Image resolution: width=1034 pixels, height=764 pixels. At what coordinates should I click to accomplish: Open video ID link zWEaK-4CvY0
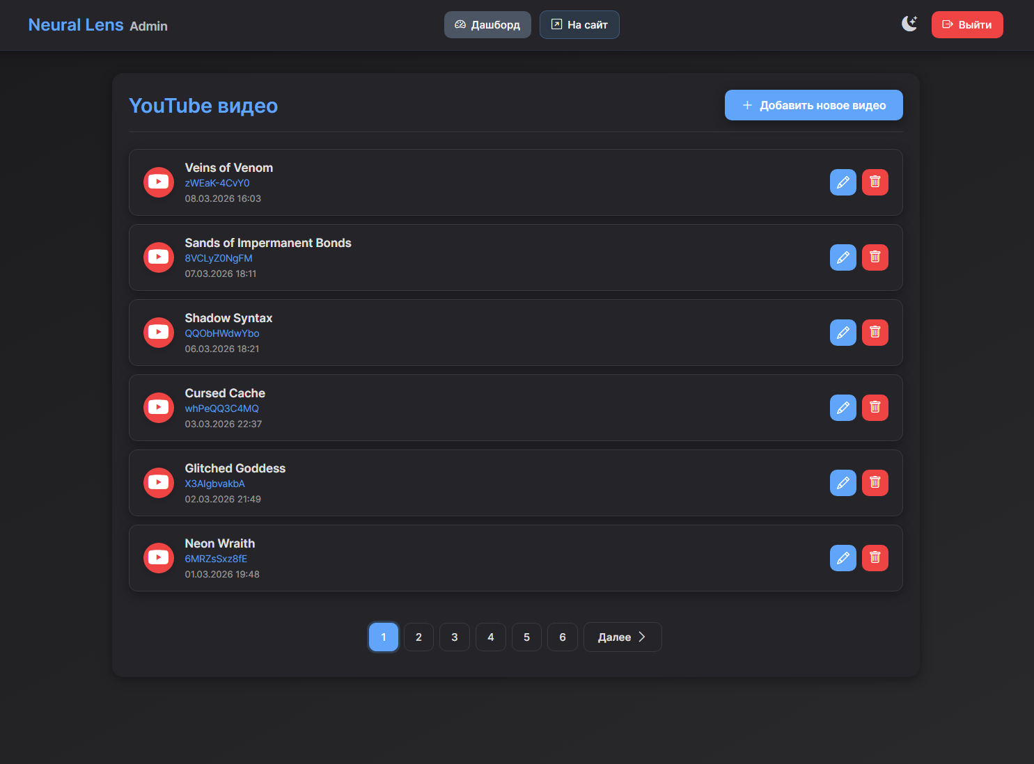pos(217,183)
